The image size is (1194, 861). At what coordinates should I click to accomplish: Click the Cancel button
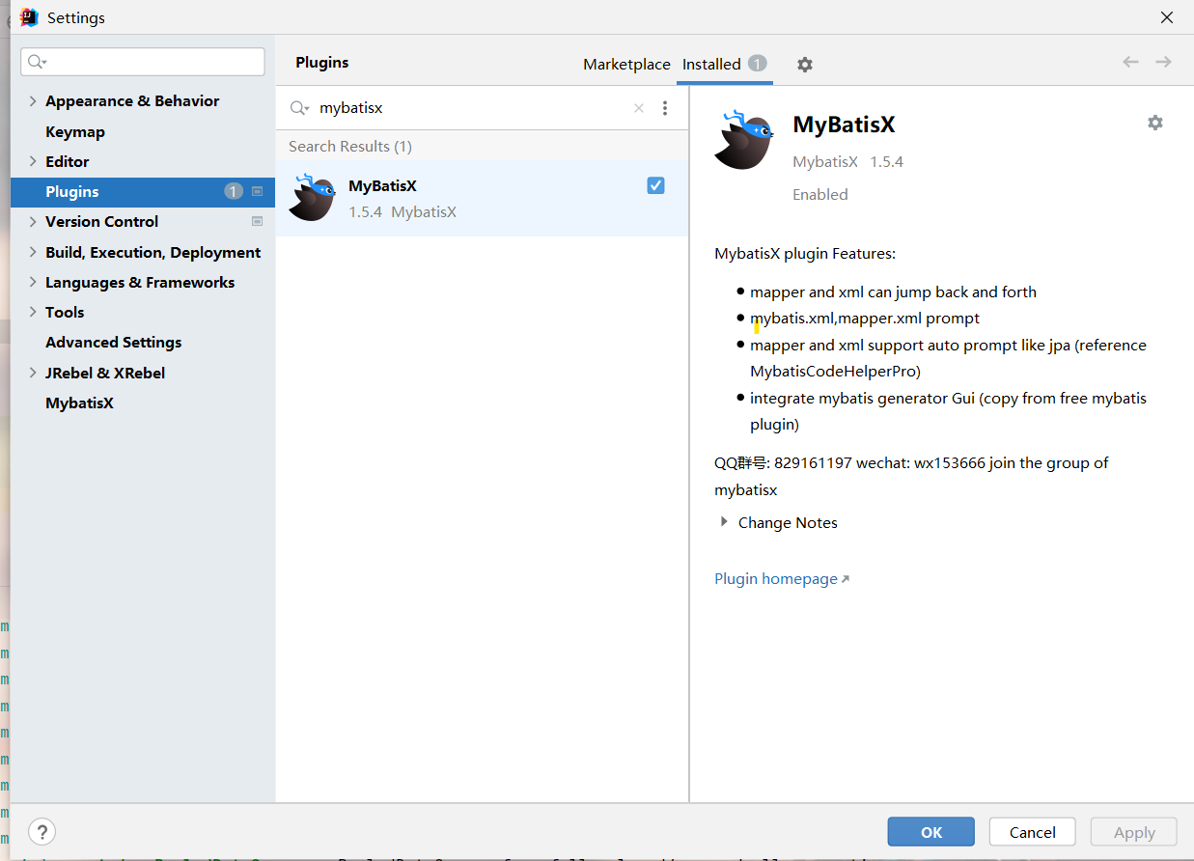click(x=1033, y=832)
